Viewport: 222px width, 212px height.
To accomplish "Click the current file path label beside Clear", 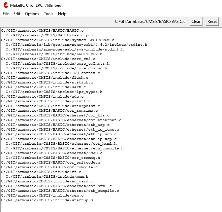I will (150, 22).
